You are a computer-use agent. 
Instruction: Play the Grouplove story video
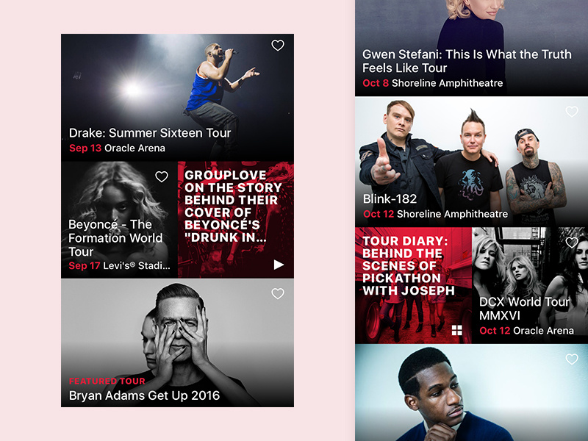tap(279, 265)
